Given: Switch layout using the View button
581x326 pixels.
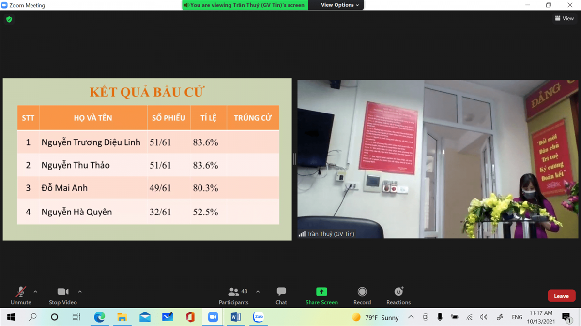Looking at the screenshot, I should [565, 18].
